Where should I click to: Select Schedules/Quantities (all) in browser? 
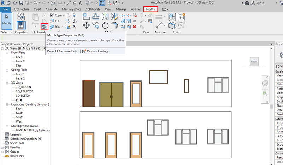[x=26, y=139]
